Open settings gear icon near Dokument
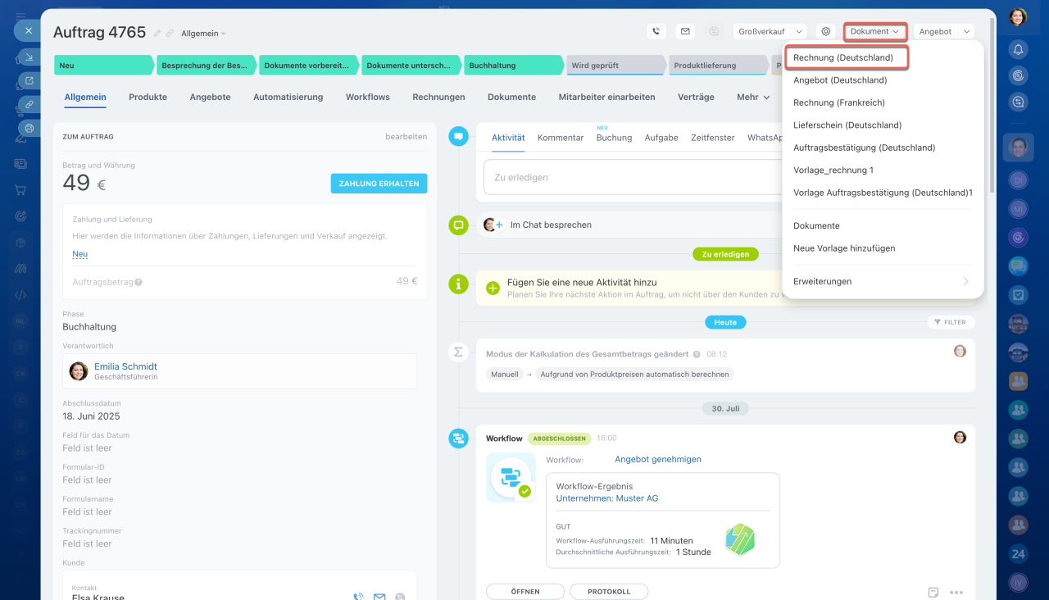This screenshot has height=600, width=1049. (826, 31)
